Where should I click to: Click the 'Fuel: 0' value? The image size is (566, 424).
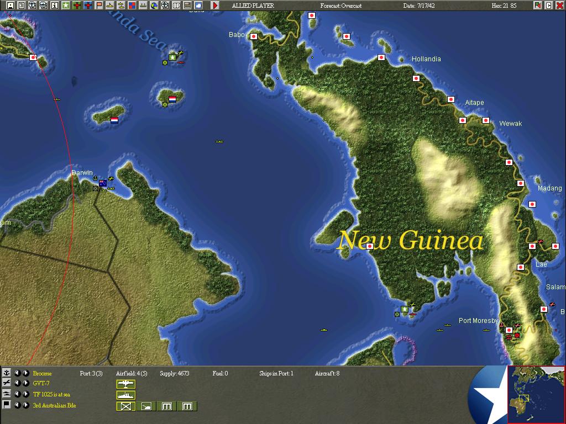pyautogui.click(x=220, y=373)
